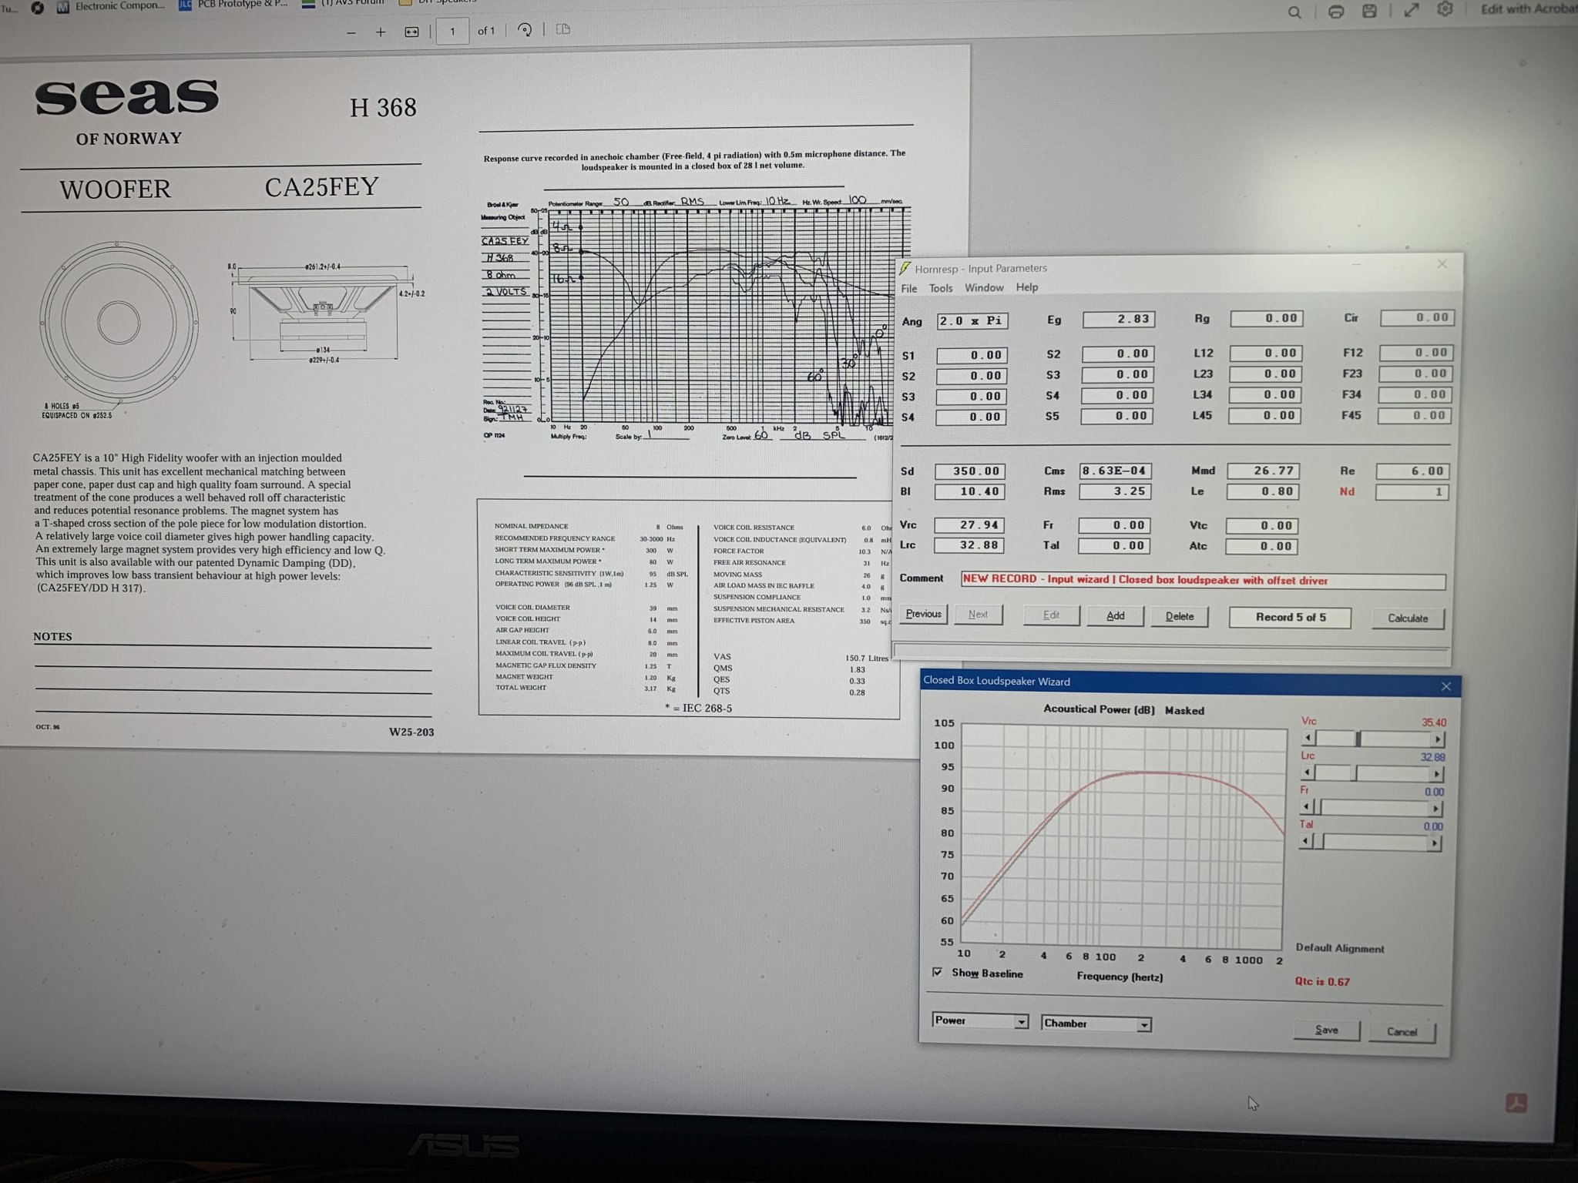Click the Lrc slider right arrow
The width and height of the screenshot is (1578, 1183).
point(1437,774)
